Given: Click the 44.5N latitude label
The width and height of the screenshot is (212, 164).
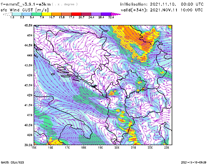Looking at the screenshot, I should click(29, 45).
